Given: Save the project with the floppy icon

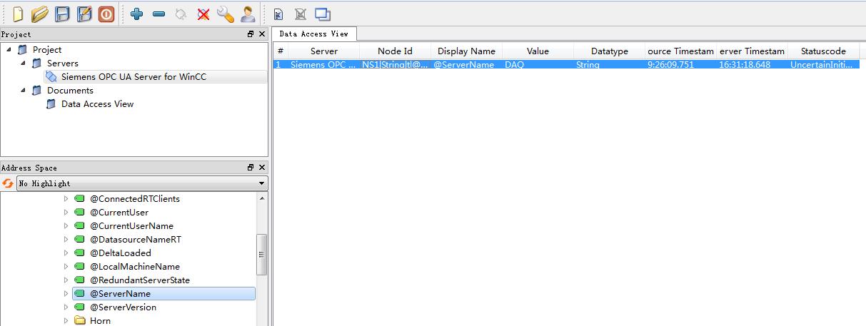Looking at the screenshot, I should [x=63, y=14].
